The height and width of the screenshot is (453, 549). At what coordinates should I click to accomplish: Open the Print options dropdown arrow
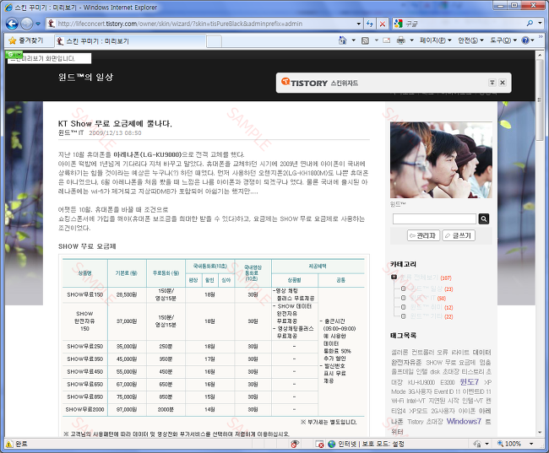(411, 40)
